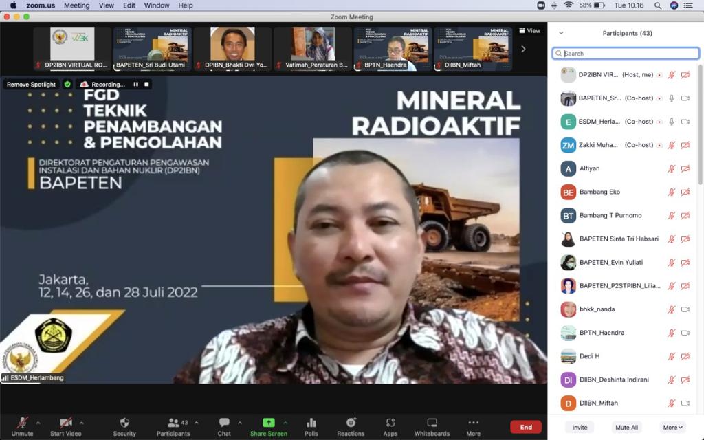
Task: Click the green Share Screen icon
Action: coord(269,423)
